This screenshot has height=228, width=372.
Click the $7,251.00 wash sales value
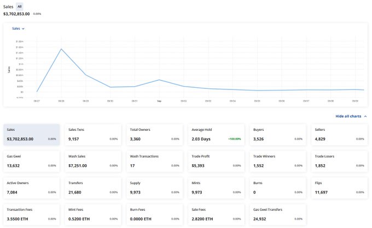pyautogui.click(x=78, y=166)
